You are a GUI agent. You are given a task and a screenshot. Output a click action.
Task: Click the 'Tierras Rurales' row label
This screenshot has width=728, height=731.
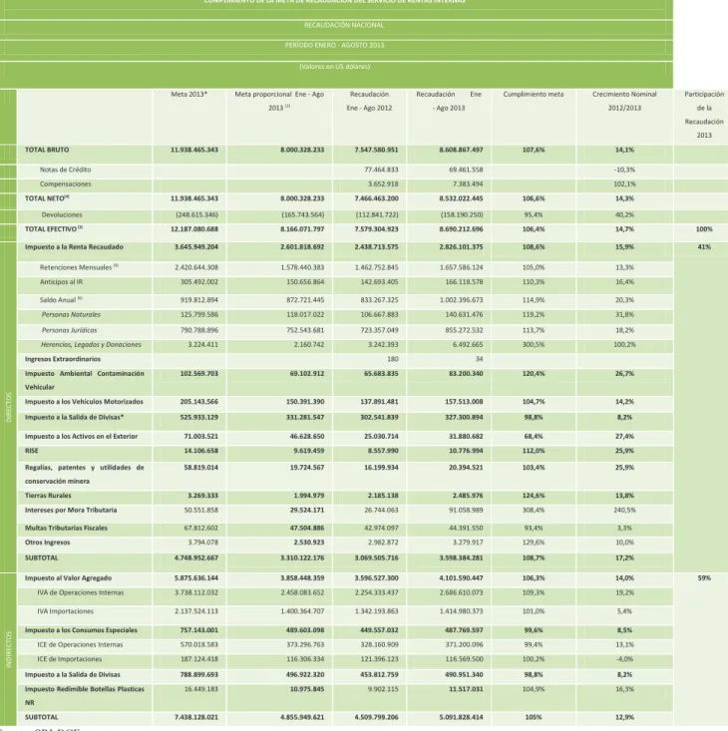48,496
